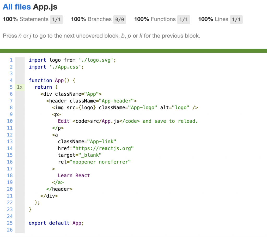The image size is (267, 237).
Task: Click the App.js file title
Action: 45,7
